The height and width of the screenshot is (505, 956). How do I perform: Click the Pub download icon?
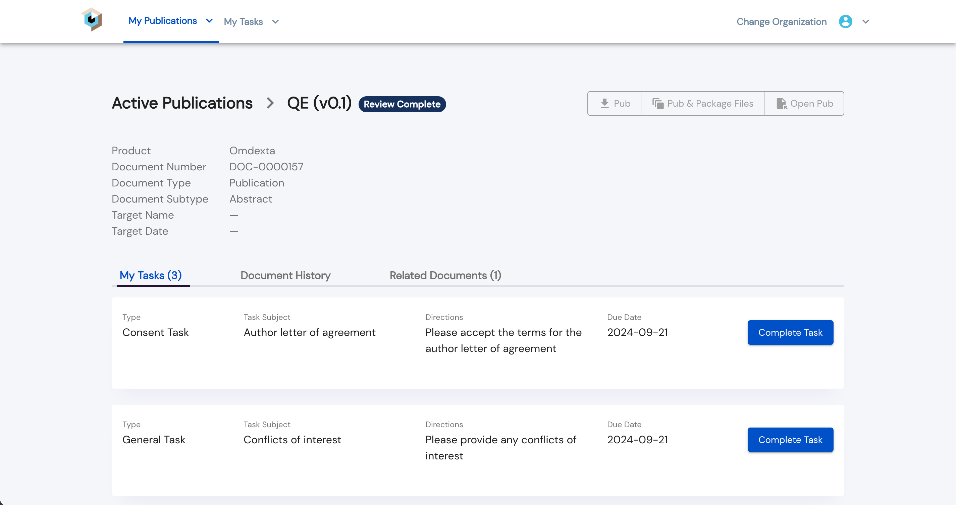point(604,104)
